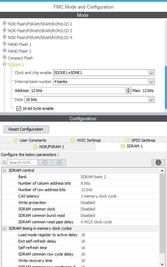Image resolution: width=167 pixels, height=267 pixels.
Task: Go to next search result arrow
Action: 59,162
